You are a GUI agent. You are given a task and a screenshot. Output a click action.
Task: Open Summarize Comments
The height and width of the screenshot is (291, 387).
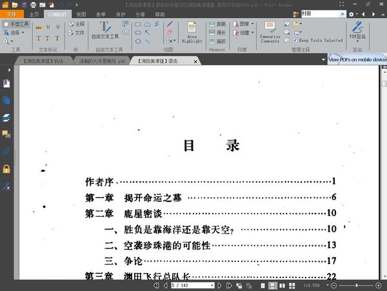coord(270,32)
